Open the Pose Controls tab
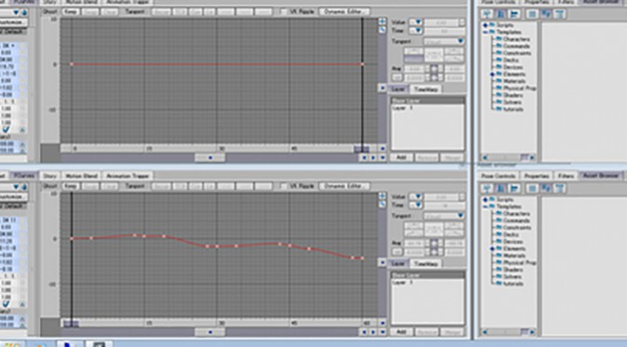The width and height of the screenshot is (627, 347). pyautogui.click(x=498, y=176)
